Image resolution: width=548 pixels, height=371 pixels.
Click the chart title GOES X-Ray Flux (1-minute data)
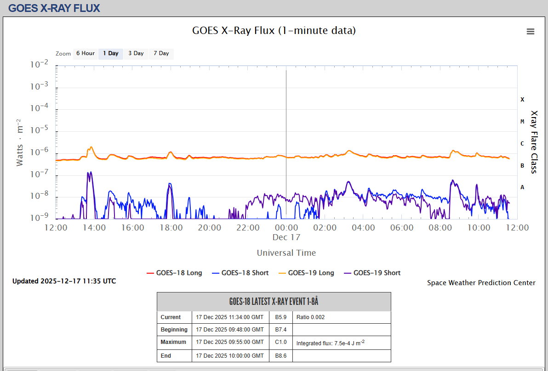coord(274,30)
